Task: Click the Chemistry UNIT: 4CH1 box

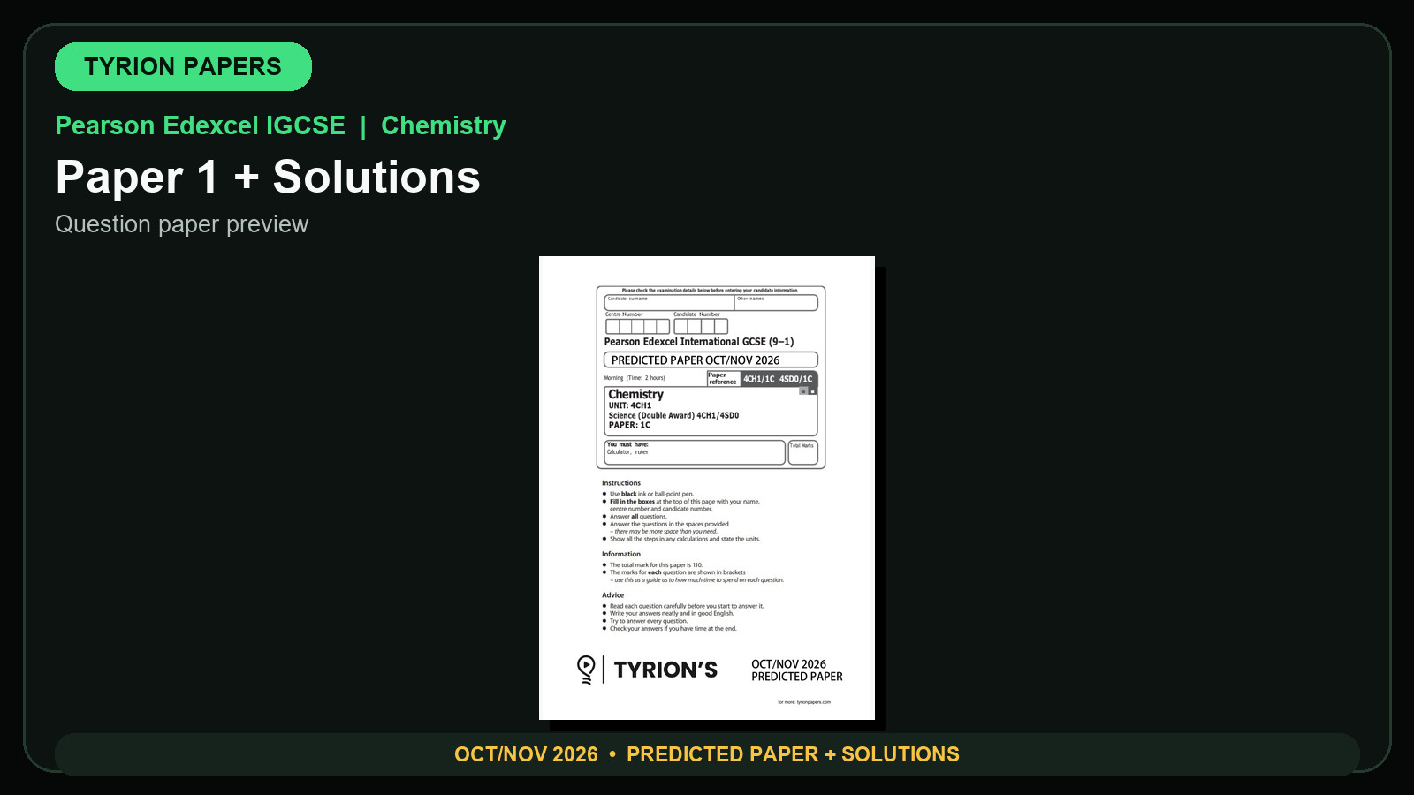Action: coord(711,411)
